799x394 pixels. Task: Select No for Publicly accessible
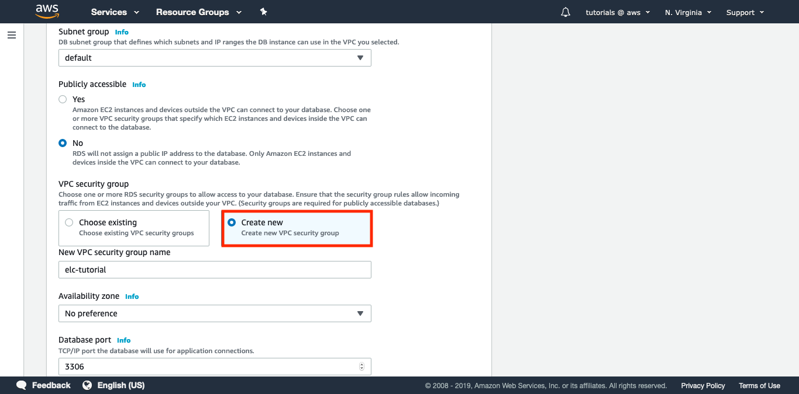63,143
